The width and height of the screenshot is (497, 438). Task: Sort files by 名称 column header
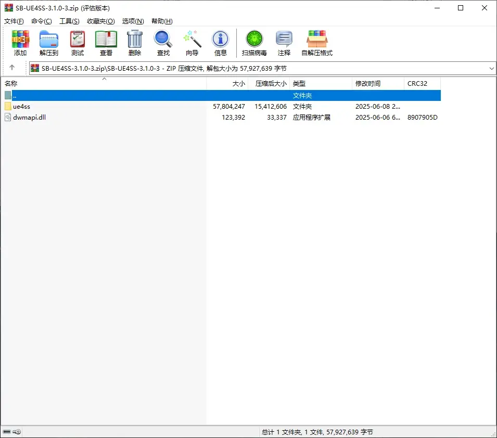tap(11, 84)
